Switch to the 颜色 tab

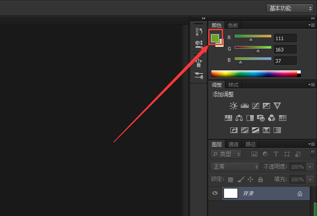point(216,25)
